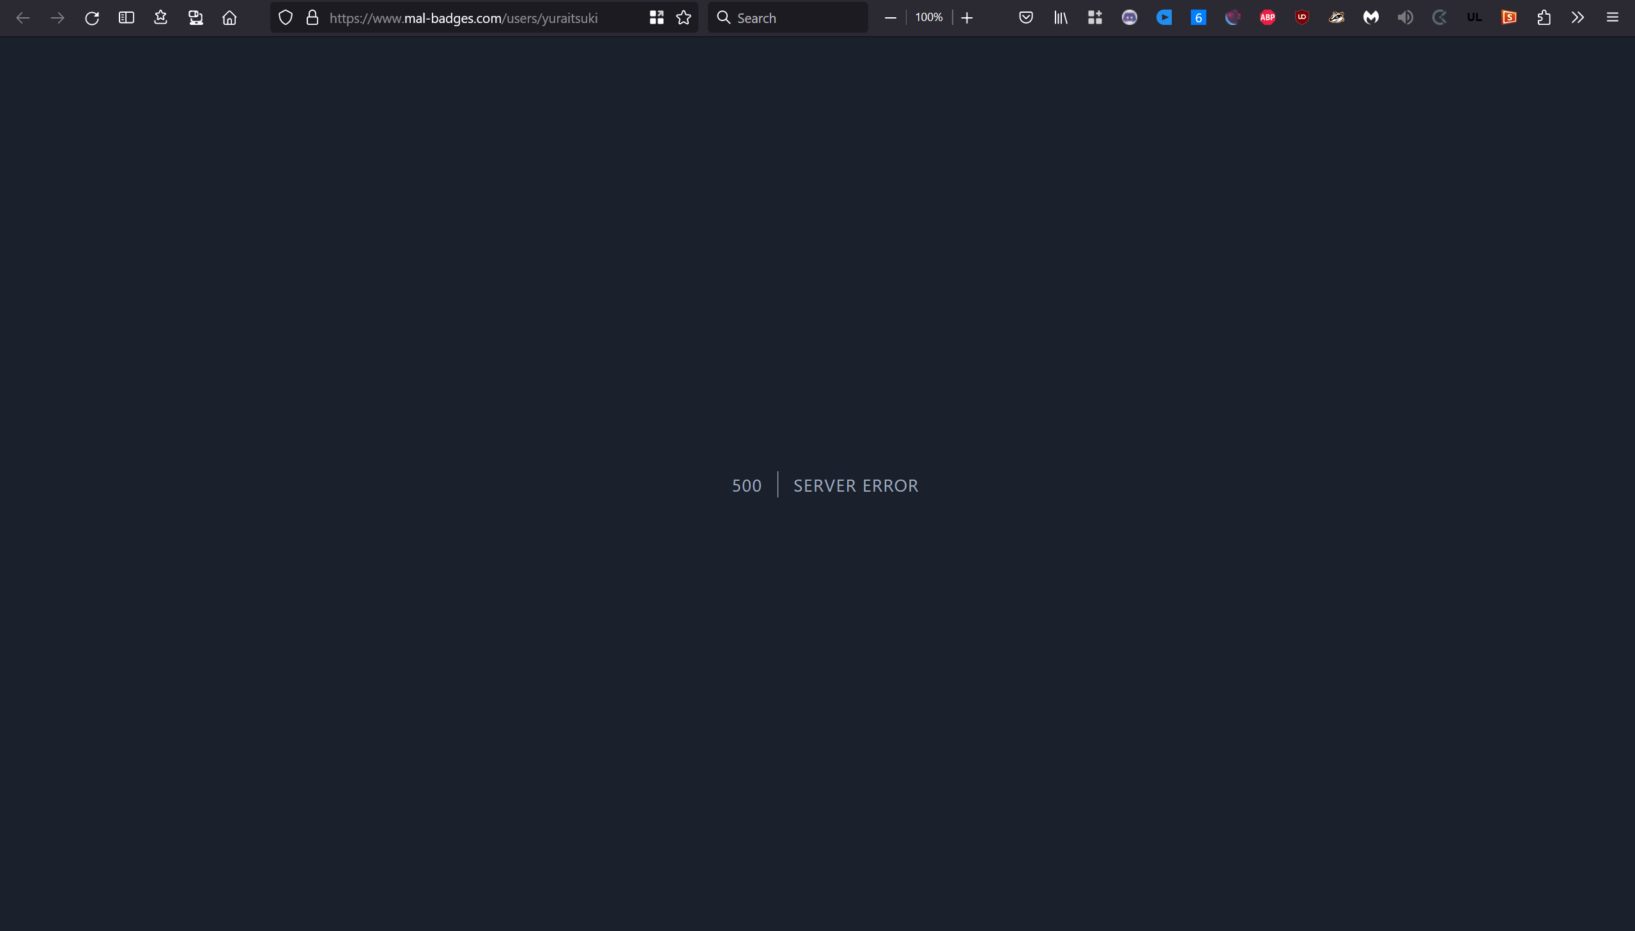This screenshot has height=931, width=1635.
Task: Click the minus zoom out button
Action: click(891, 18)
